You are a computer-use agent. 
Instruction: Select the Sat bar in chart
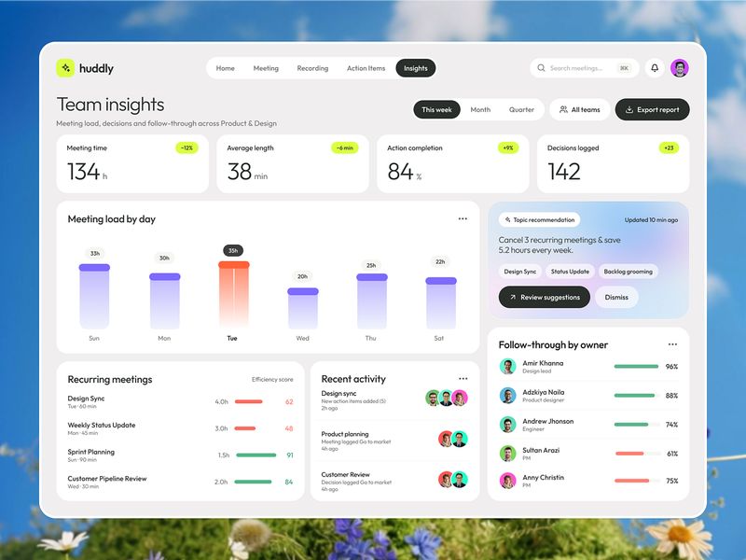point(441,302)
